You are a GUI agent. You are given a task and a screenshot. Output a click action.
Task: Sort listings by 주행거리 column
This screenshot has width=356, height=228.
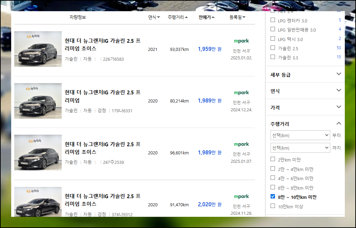pyautogui.click(x=178, y=17)
